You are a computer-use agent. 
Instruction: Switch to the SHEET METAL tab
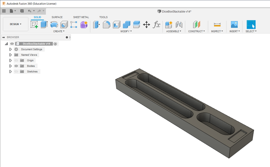(81, 17)
